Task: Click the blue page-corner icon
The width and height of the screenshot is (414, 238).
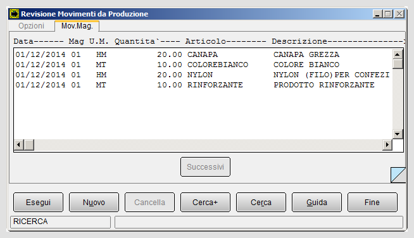Action: pos(398,175)
